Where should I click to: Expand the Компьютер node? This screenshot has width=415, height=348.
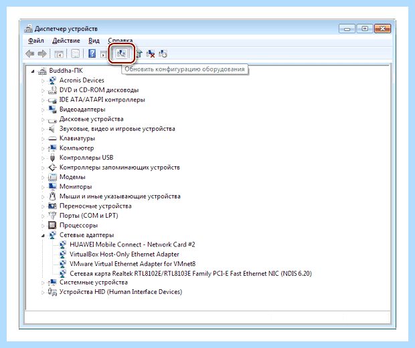43,148
